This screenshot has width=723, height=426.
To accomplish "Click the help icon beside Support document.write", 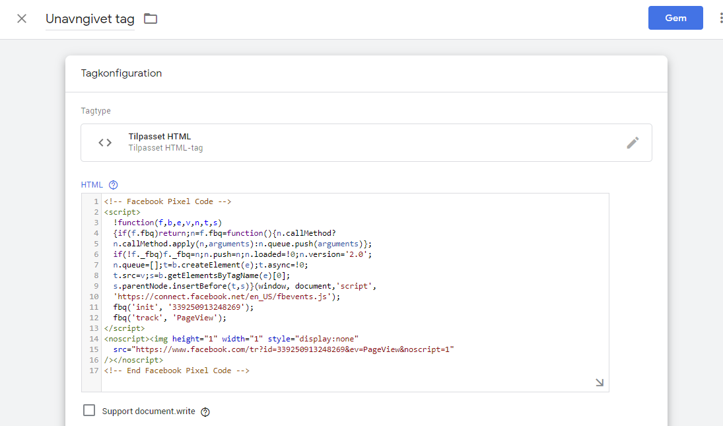I will [205, 412].
